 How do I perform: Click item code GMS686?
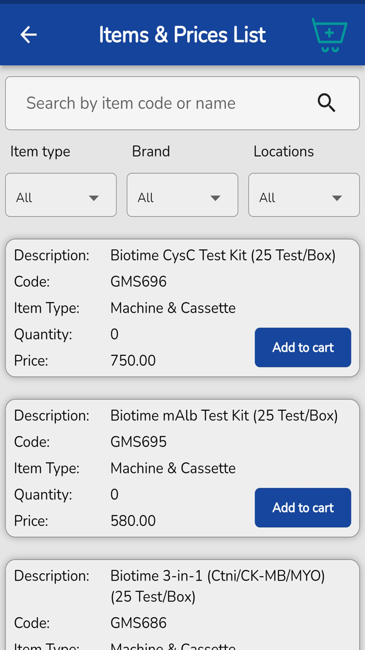(x=138, y=623)
